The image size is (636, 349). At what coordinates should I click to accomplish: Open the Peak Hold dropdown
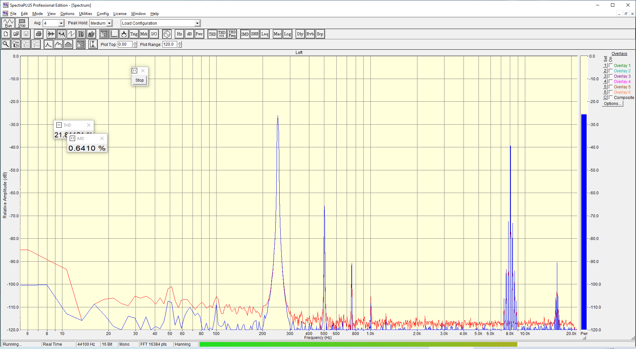pyautogui.click(x=109, y=23)
